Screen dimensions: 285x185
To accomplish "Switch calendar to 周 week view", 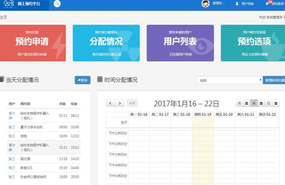I will (254, 103).
